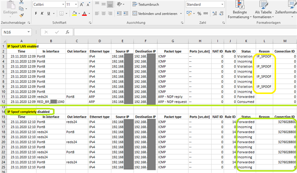Click the text orientation icon
The width and height of the screenshot is (297, 173).
tap(119, 4)
